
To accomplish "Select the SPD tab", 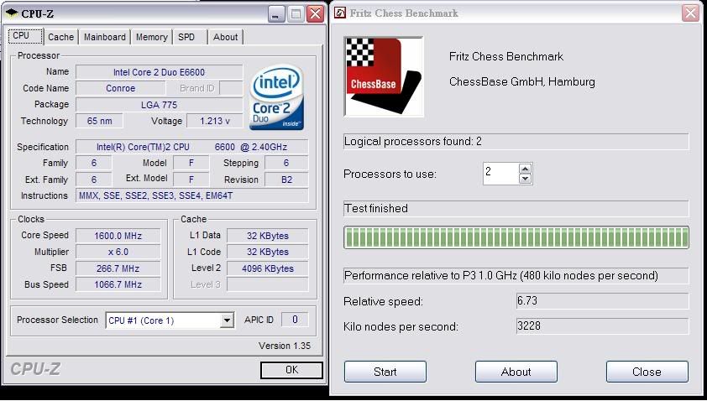I will click(x=186, y=37).
